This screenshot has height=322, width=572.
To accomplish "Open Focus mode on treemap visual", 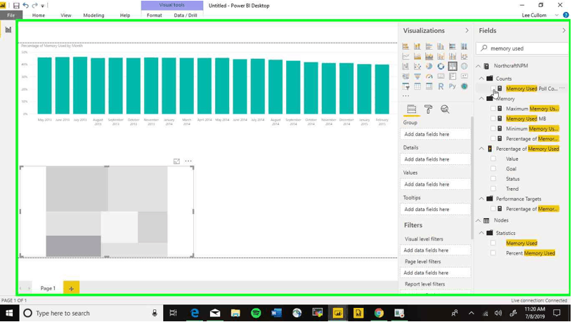I will 176,161.
